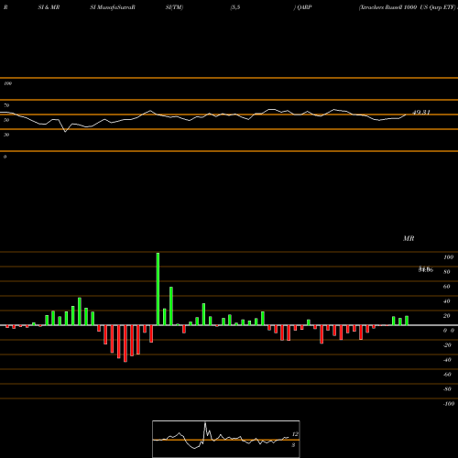Click the 60 label on MR axis
Image resolution: width=458 pixels, height=458 pixels.
click(x=447, y=287)
